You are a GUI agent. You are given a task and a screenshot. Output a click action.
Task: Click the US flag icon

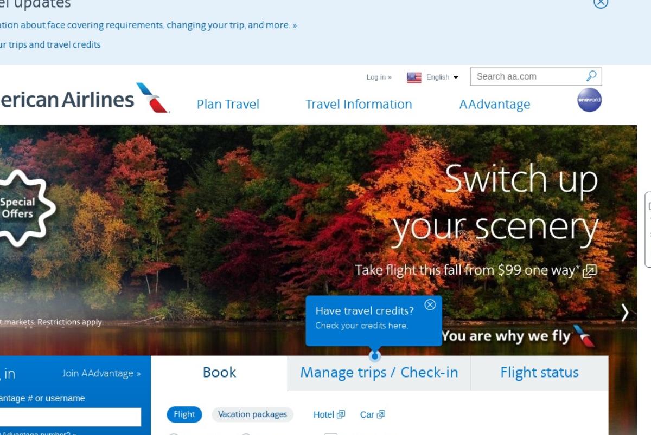(414, 77)
